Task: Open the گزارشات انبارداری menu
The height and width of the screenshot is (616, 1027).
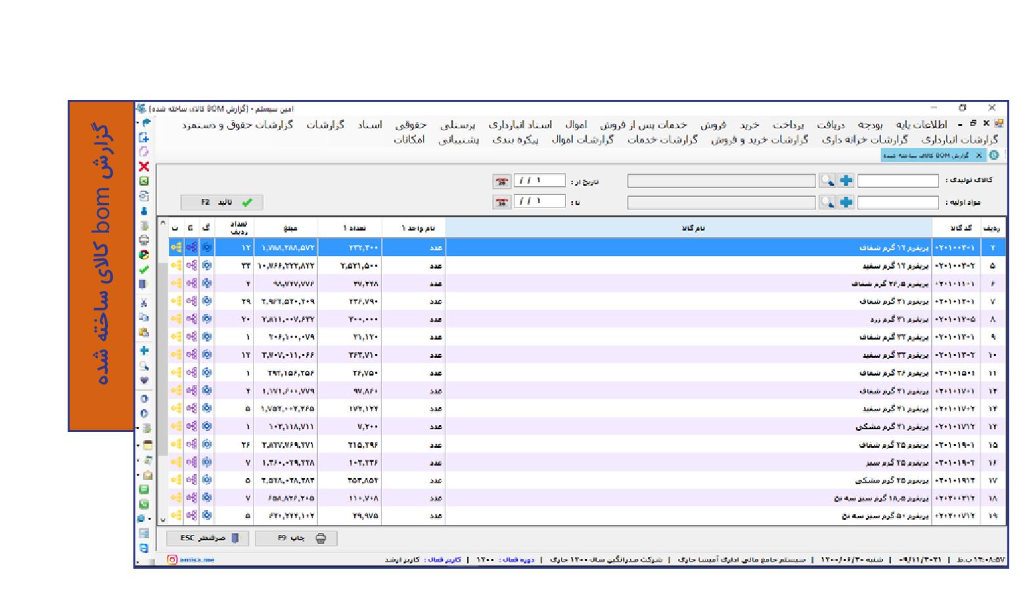Action: click(x=959, y=139)
